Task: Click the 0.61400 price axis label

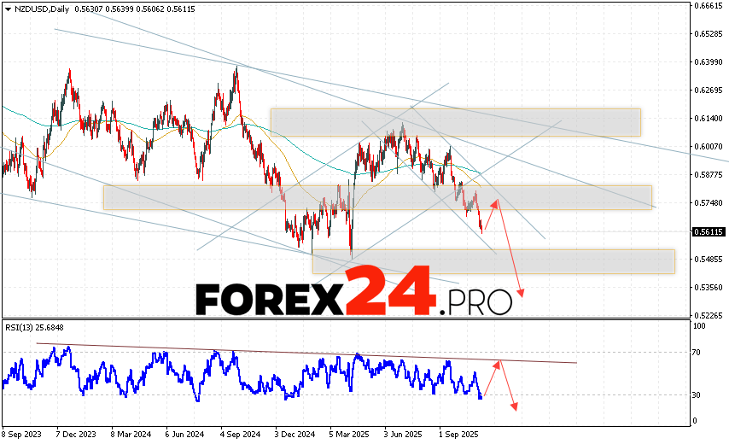Action: tap(709, 119)
